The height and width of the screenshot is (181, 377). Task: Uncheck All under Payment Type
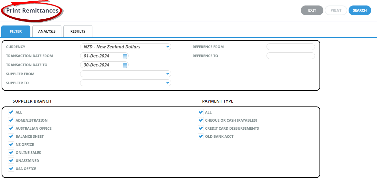coord(201,112)
